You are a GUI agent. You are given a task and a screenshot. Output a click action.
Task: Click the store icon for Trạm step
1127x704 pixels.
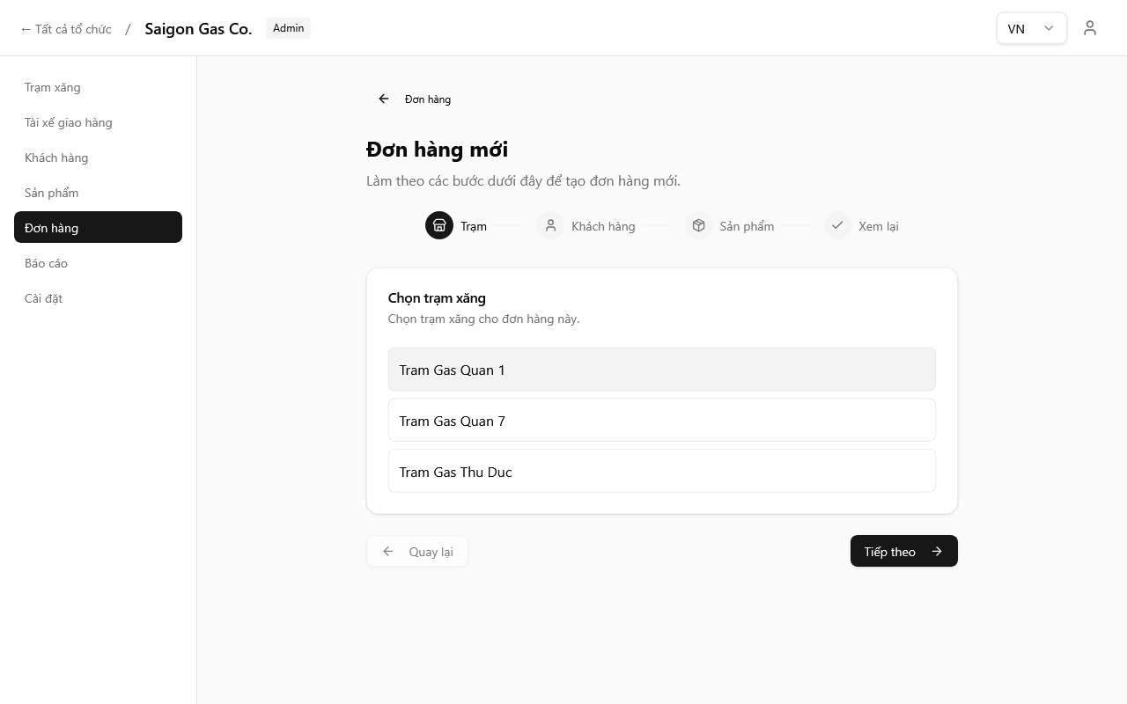(x=439, y=225)
